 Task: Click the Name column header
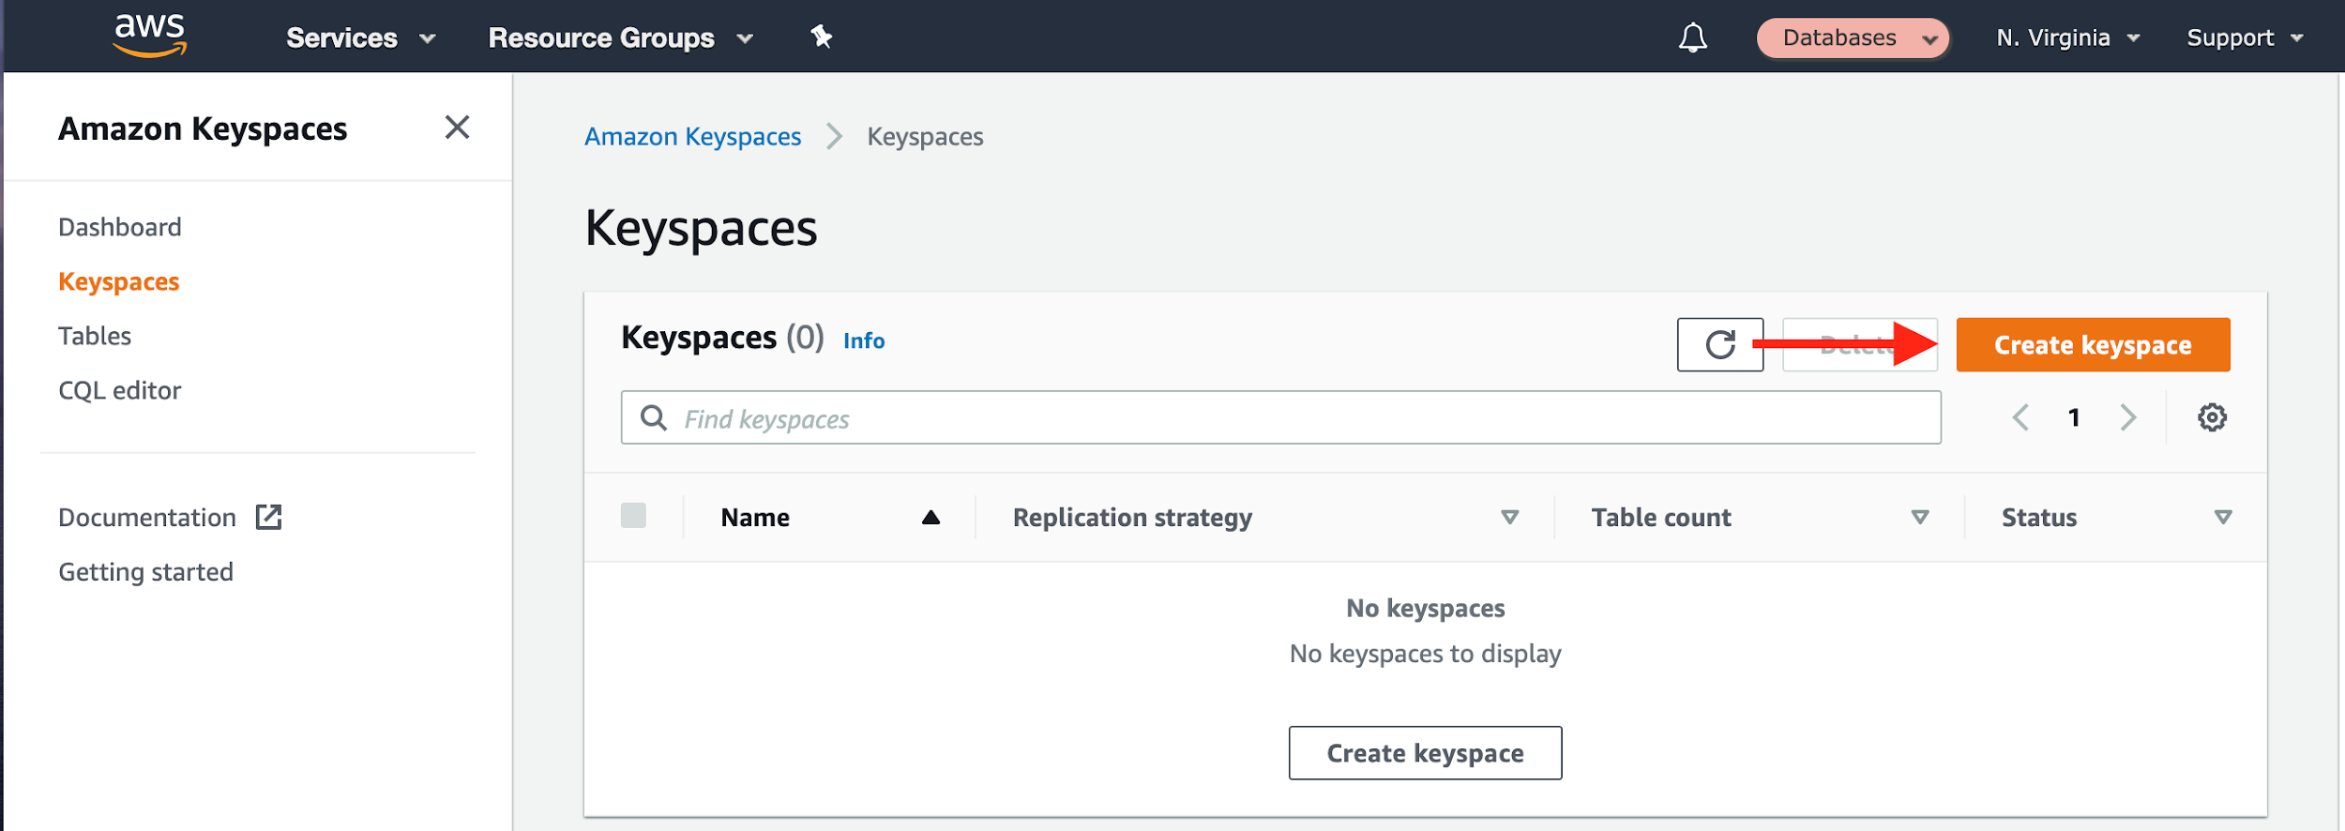click(x=755, y=518)
